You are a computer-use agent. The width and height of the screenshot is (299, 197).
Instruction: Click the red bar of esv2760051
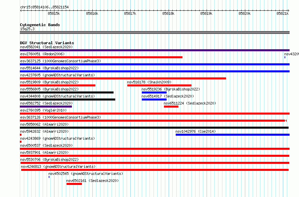pos(101,57)
